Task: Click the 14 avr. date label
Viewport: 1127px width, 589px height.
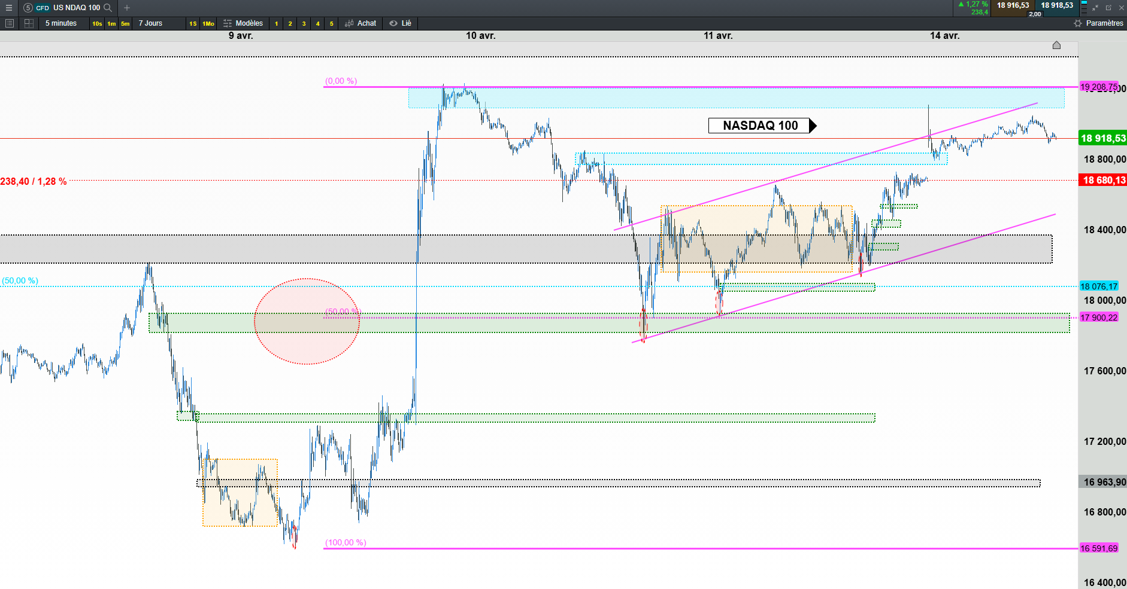Action: 945,36
